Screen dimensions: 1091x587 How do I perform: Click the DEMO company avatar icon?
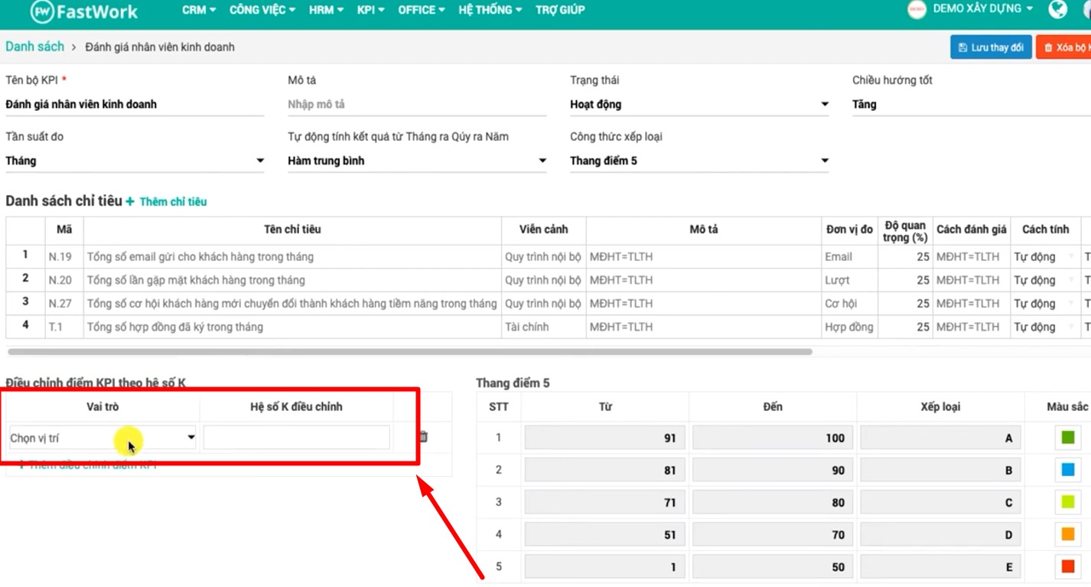point(916,11)
